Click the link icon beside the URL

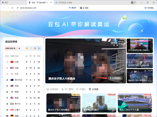(x=18, y=8)
